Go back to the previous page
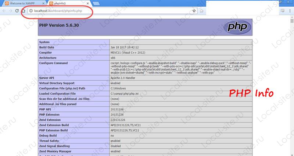The image size is (294, 156). 4,11
